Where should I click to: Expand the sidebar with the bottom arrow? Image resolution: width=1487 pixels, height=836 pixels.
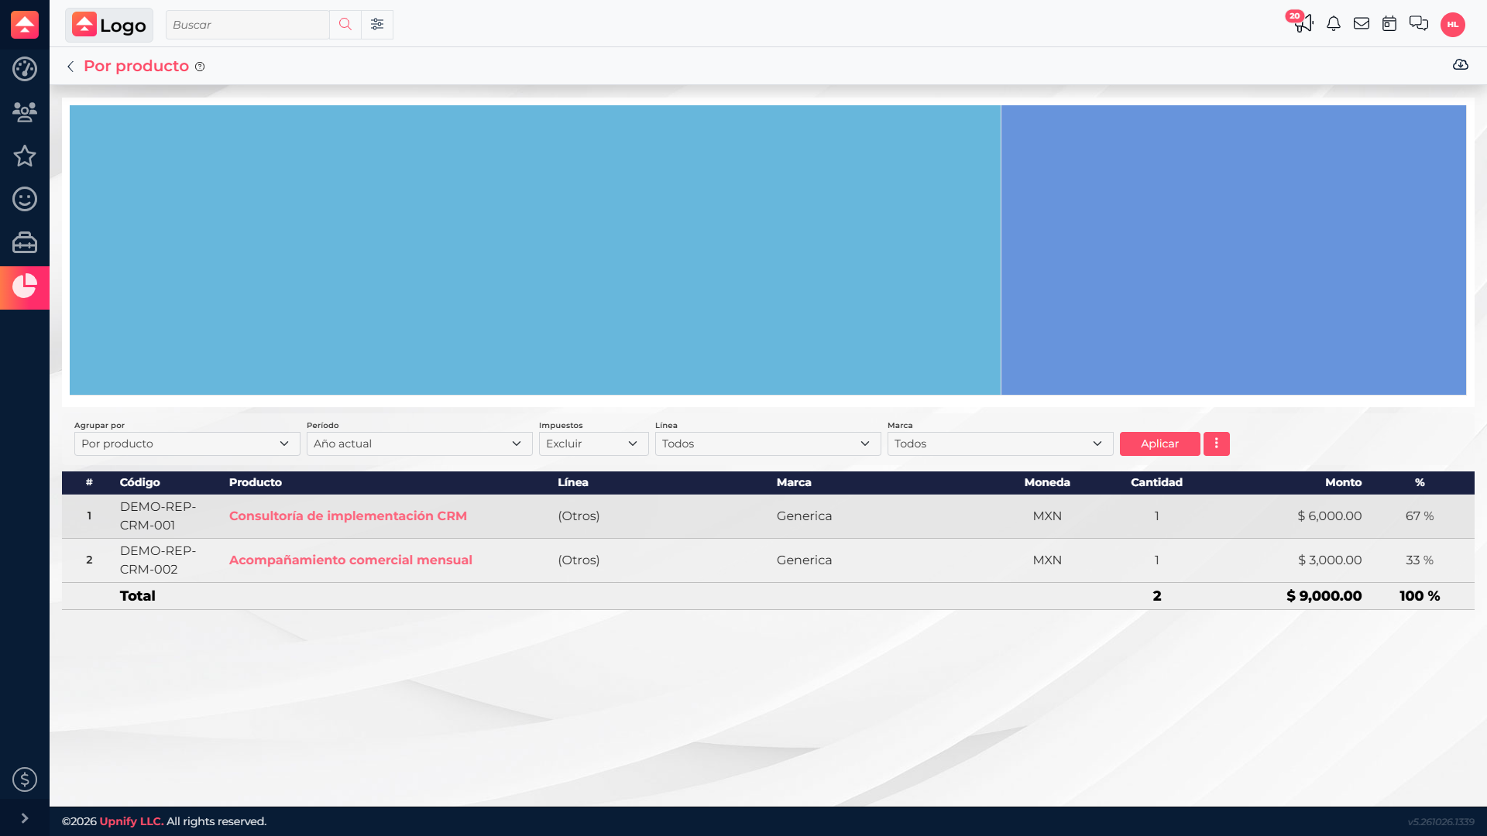click(25, 818)
